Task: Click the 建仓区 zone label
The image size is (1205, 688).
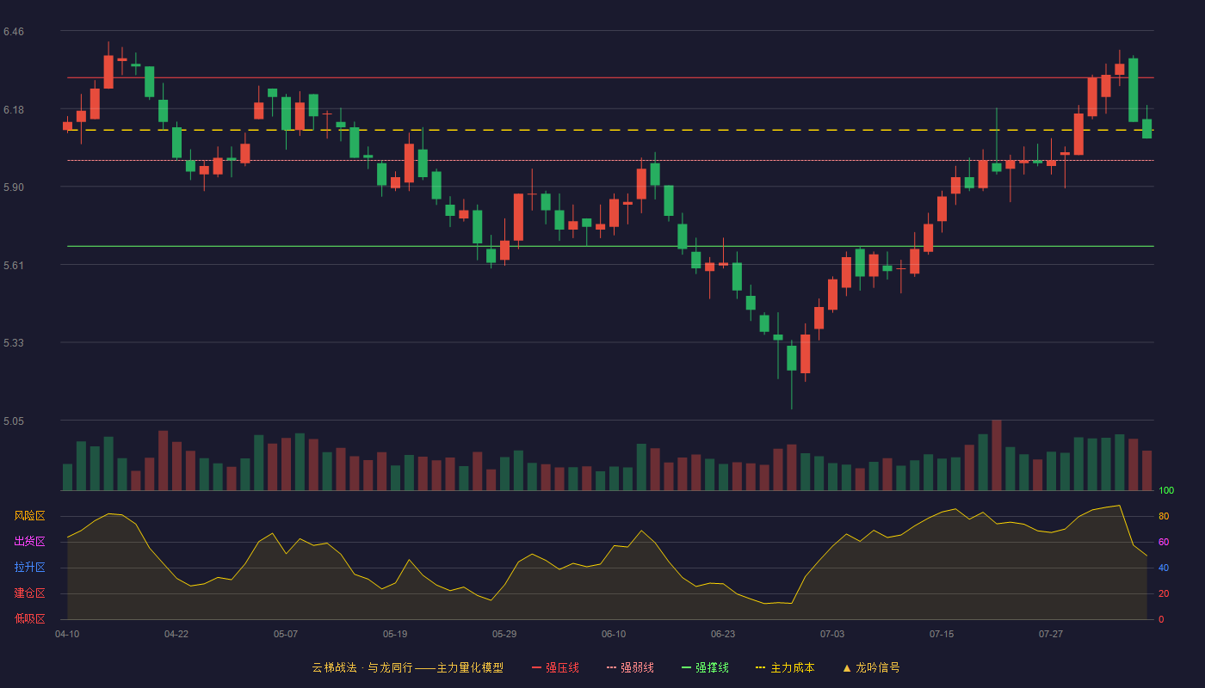Action: (x=29, y=593)
